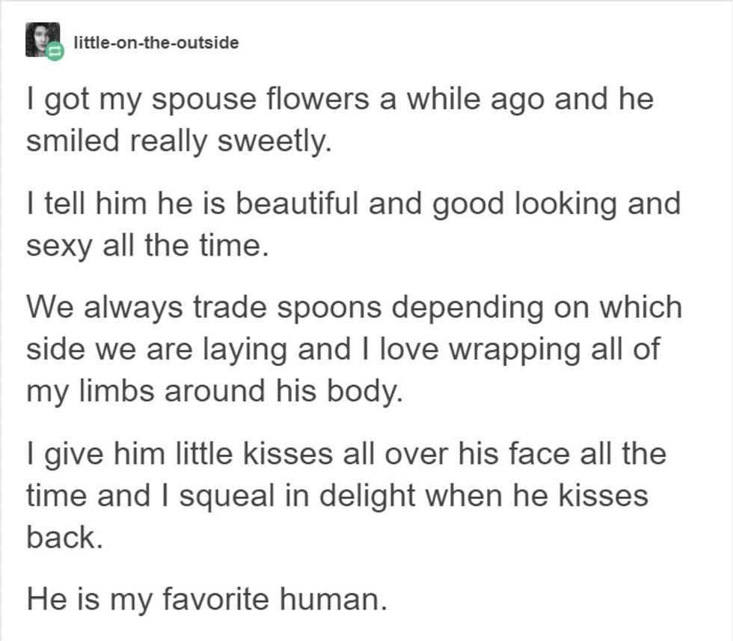Click the line "sexy all the time."

pos(147,244)
